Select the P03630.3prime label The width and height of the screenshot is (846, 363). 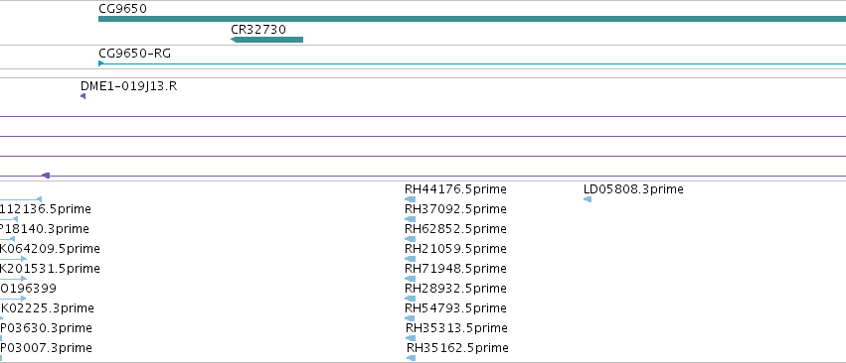(x=46, y=328)
